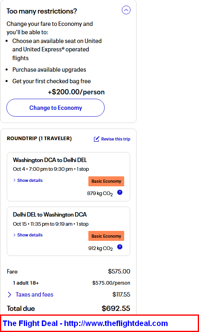Screen dimensions: 199x332
Task: Click the chevron before outbound Show details
Action: (x=14, y=180)
